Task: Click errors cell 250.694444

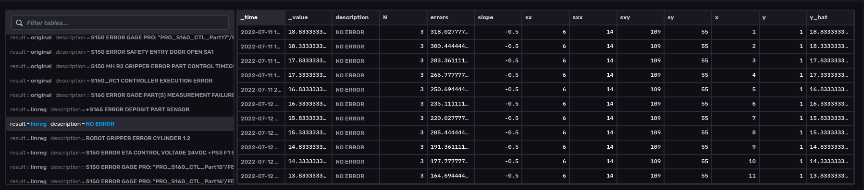Action: (x=450, y=90)
